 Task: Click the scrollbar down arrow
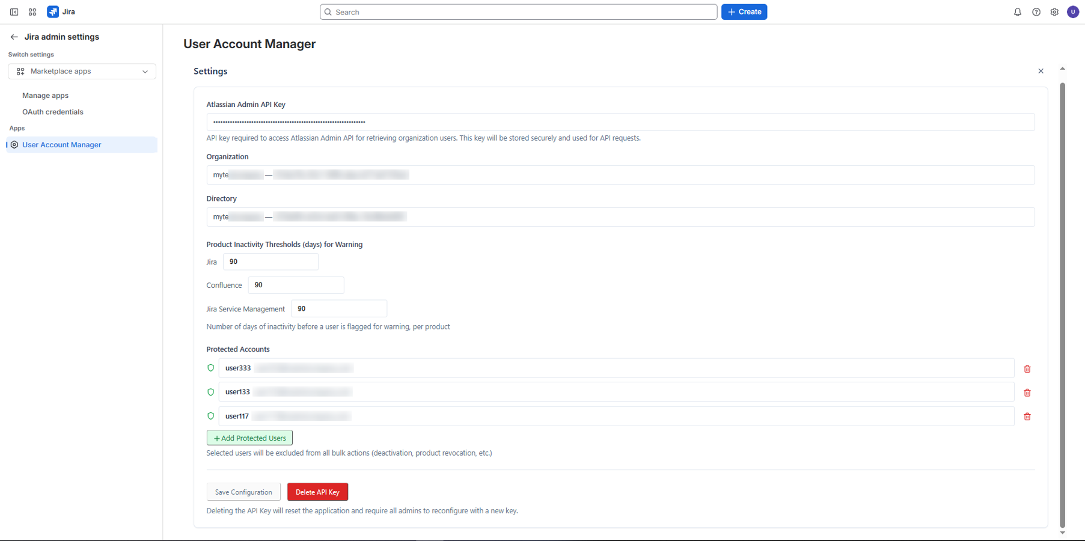coord(1062,533)
